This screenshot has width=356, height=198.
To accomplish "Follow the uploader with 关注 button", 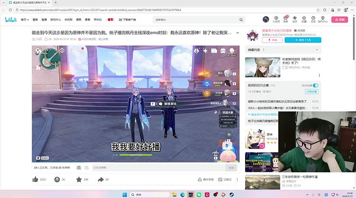I will 303,40.
